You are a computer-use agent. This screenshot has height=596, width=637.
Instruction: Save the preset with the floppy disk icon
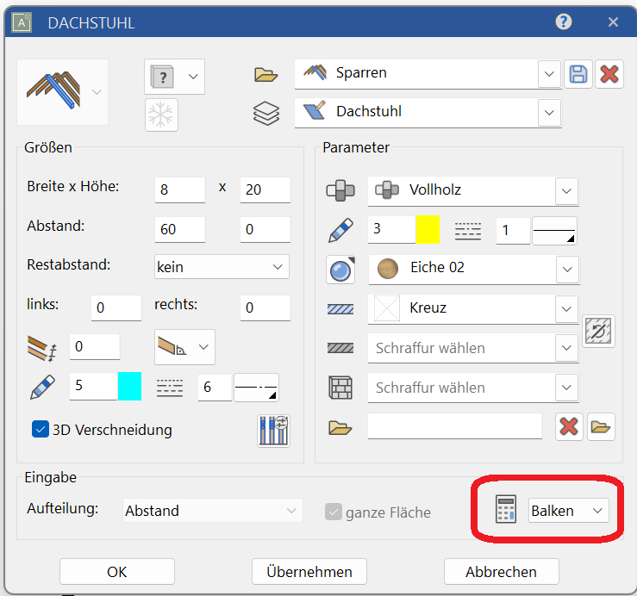(x=578, y=74)
